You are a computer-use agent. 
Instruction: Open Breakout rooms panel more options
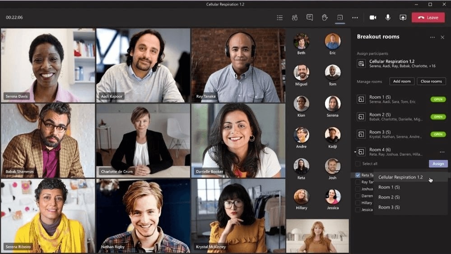point(432,37)
